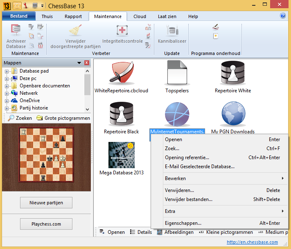
Task: Click the folder tree scrollbar up arrow
Action: [88, 71]
